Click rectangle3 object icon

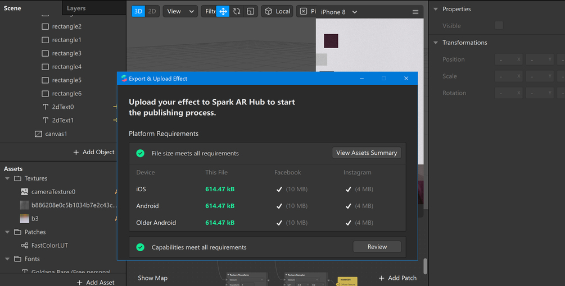[x=45, y=53]
